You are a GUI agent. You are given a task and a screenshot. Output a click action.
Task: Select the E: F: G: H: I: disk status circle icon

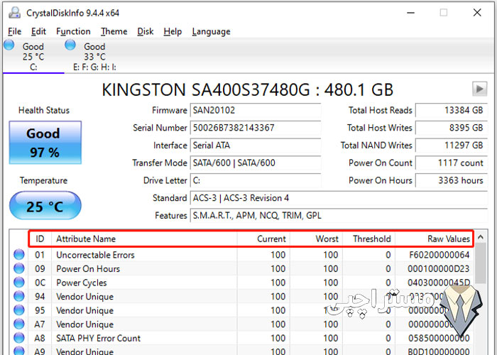[70, 45]
